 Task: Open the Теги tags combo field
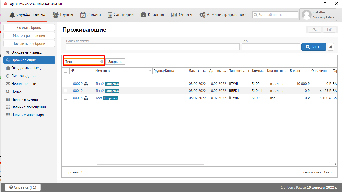point(271,47)
